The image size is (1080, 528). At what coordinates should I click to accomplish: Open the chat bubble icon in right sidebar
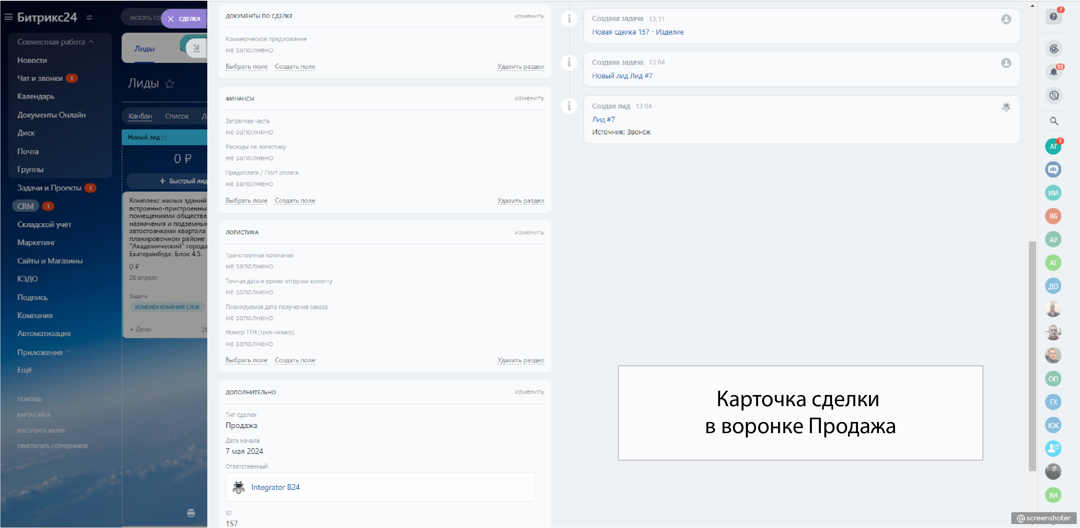tap(1054, 96)
